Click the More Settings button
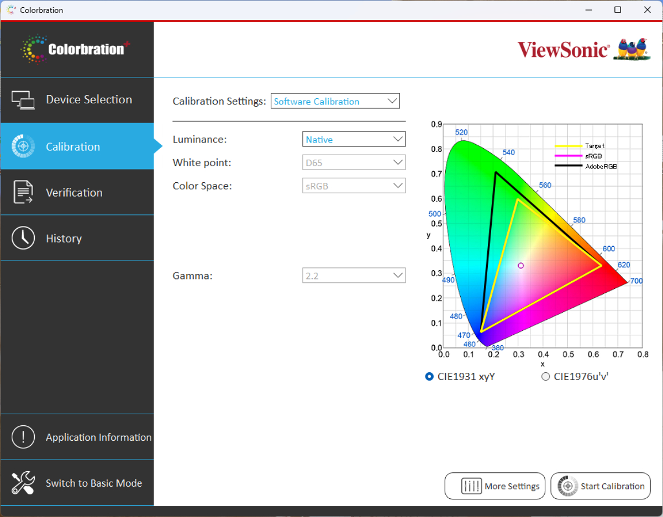Viewport: 663px width, 517px height. (494, 486)
